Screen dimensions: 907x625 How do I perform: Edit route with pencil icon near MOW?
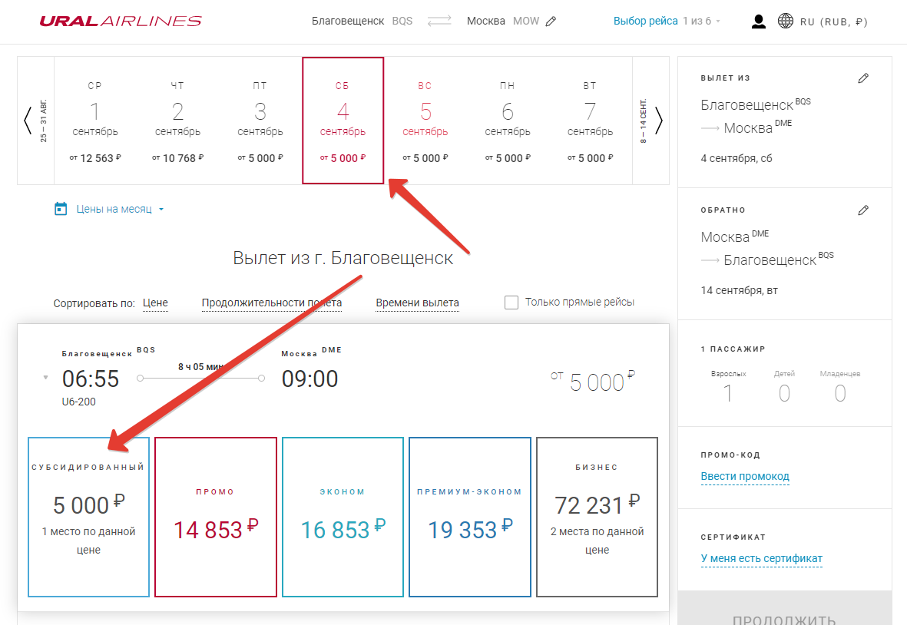coord(551,21)
